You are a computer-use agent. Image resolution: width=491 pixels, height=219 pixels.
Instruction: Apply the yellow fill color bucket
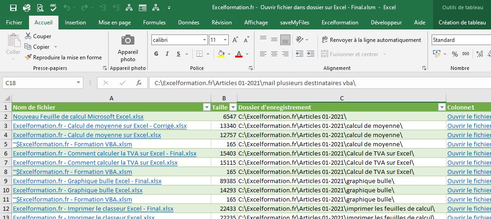(x=221, y=54)
